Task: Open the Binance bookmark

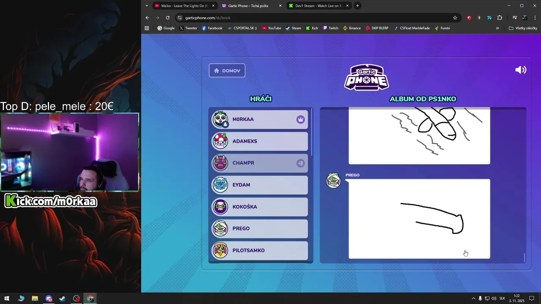Action: point(352,28)
